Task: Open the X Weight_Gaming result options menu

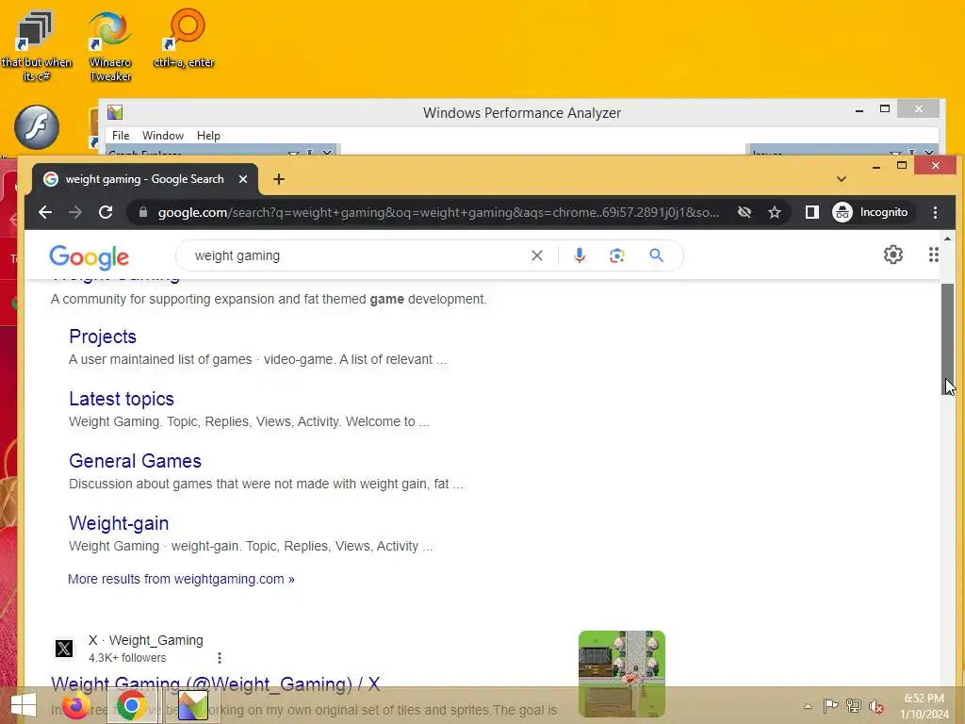Action: tap(219, 658)
